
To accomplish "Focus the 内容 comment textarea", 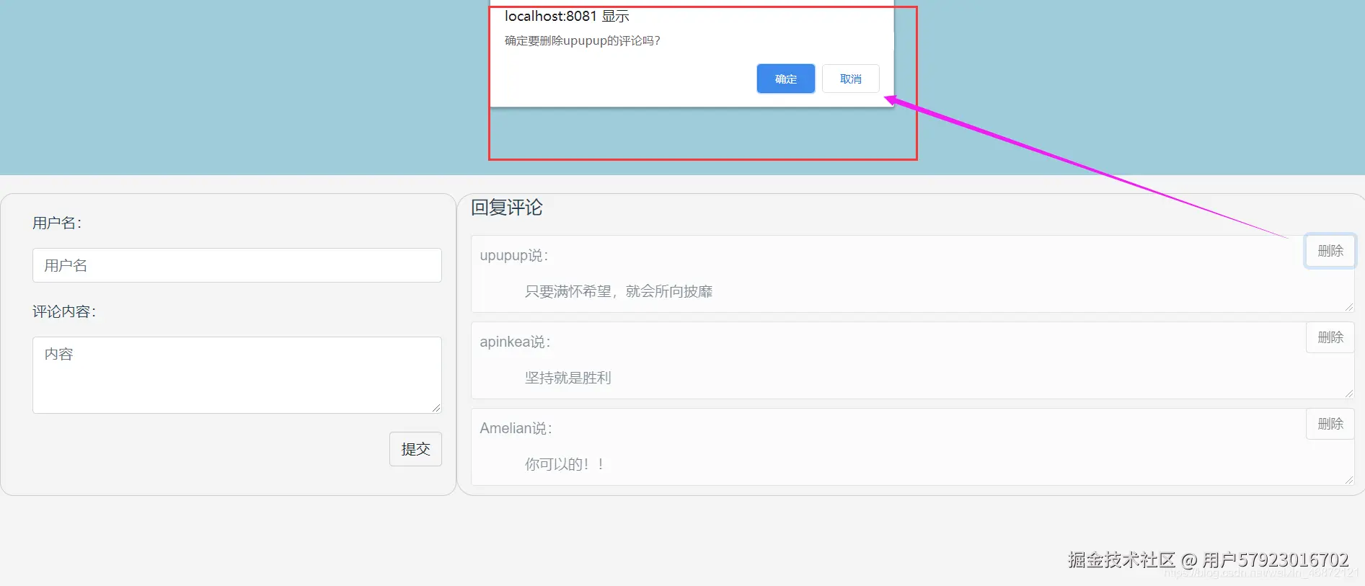I will click(237, 375).
